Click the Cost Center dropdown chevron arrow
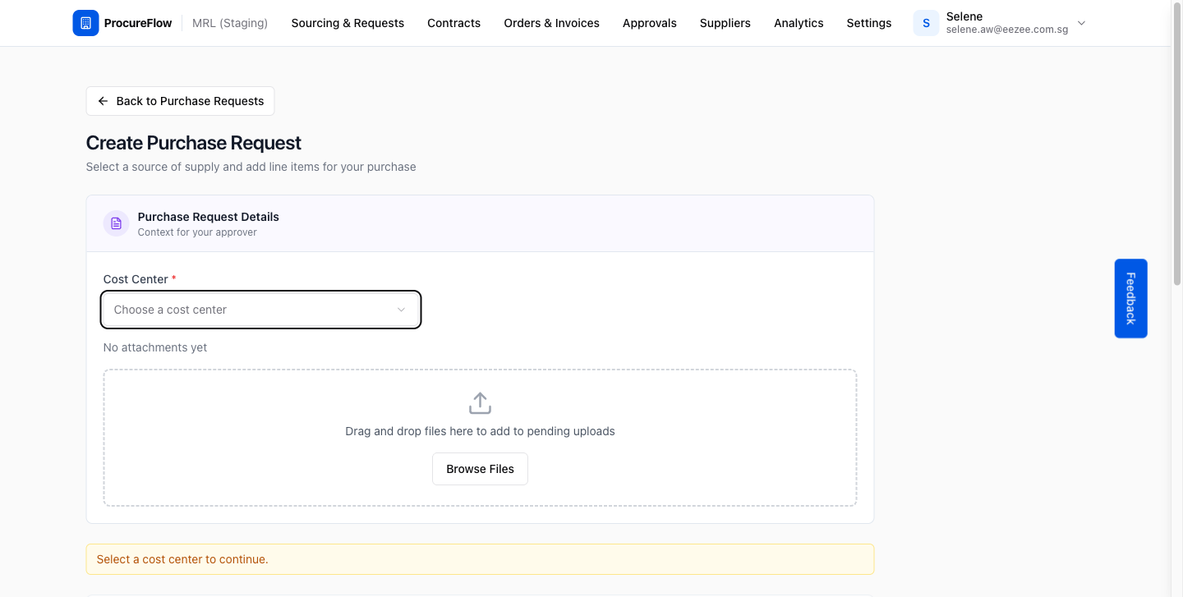The image size is (1183, 597). [x=401, y=310]
